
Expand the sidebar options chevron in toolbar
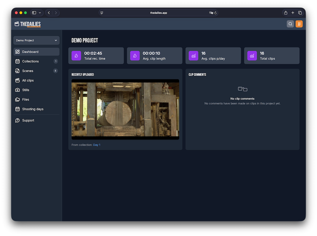40,13
